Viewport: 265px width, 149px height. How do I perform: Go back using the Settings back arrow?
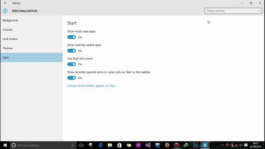(5, 3)
